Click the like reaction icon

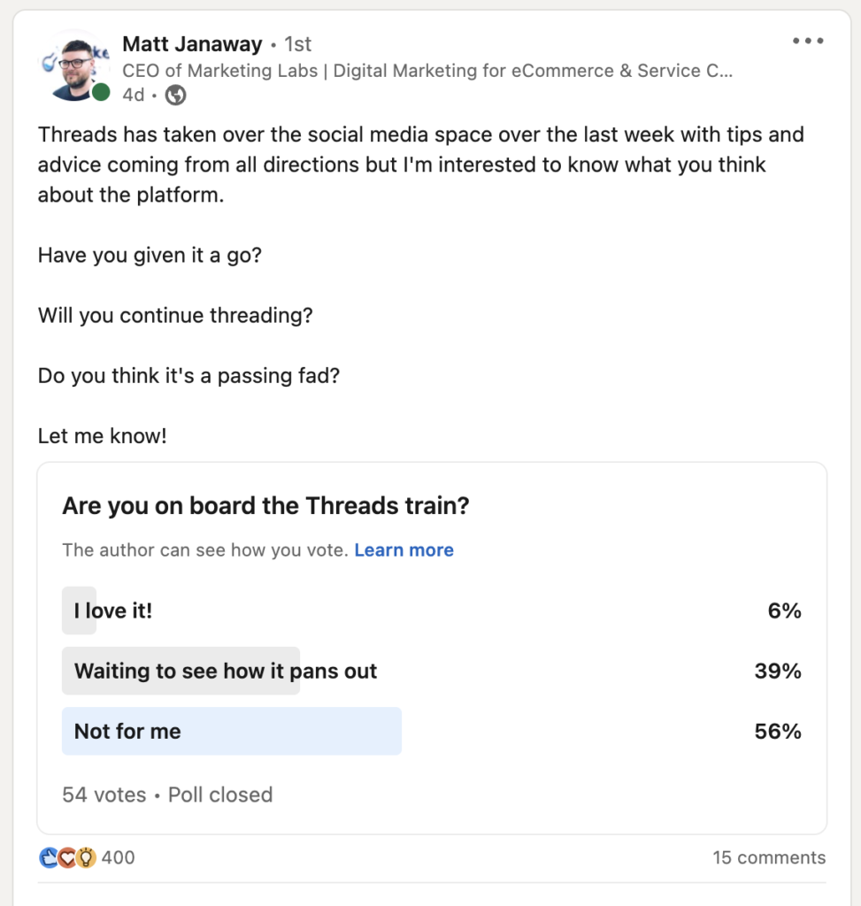tap(49, 857)
